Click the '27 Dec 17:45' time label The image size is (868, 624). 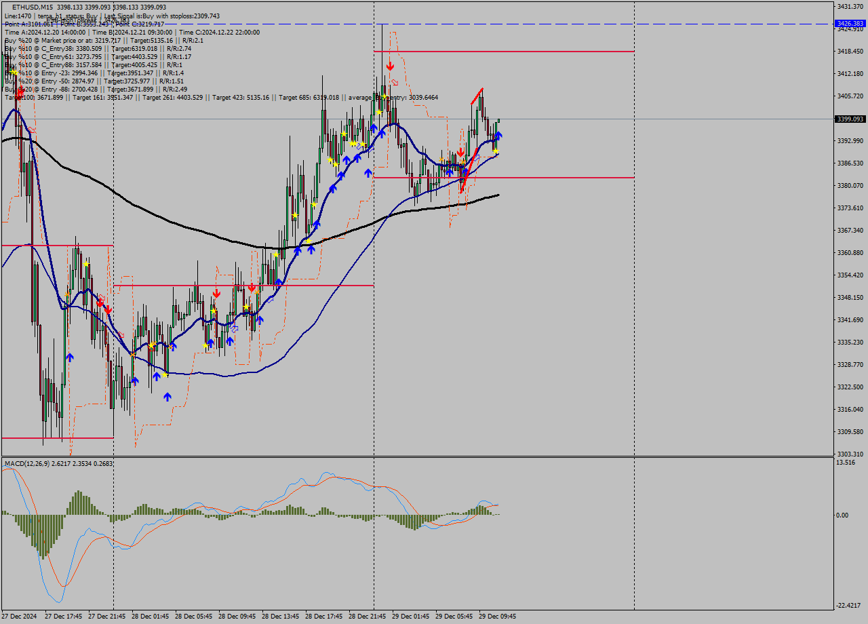(x=64, y=617)
